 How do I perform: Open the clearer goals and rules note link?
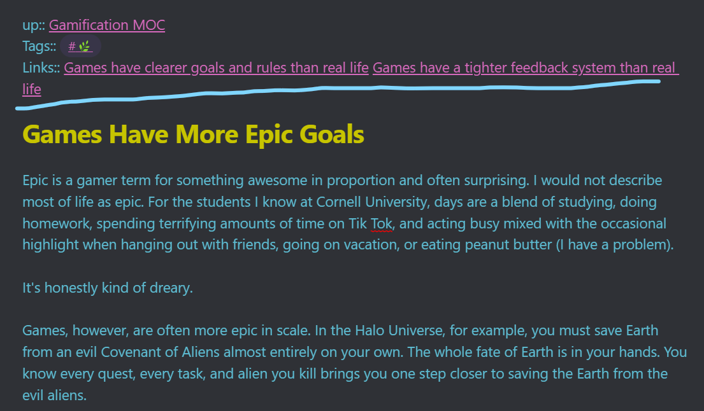[x=216, y=67]
